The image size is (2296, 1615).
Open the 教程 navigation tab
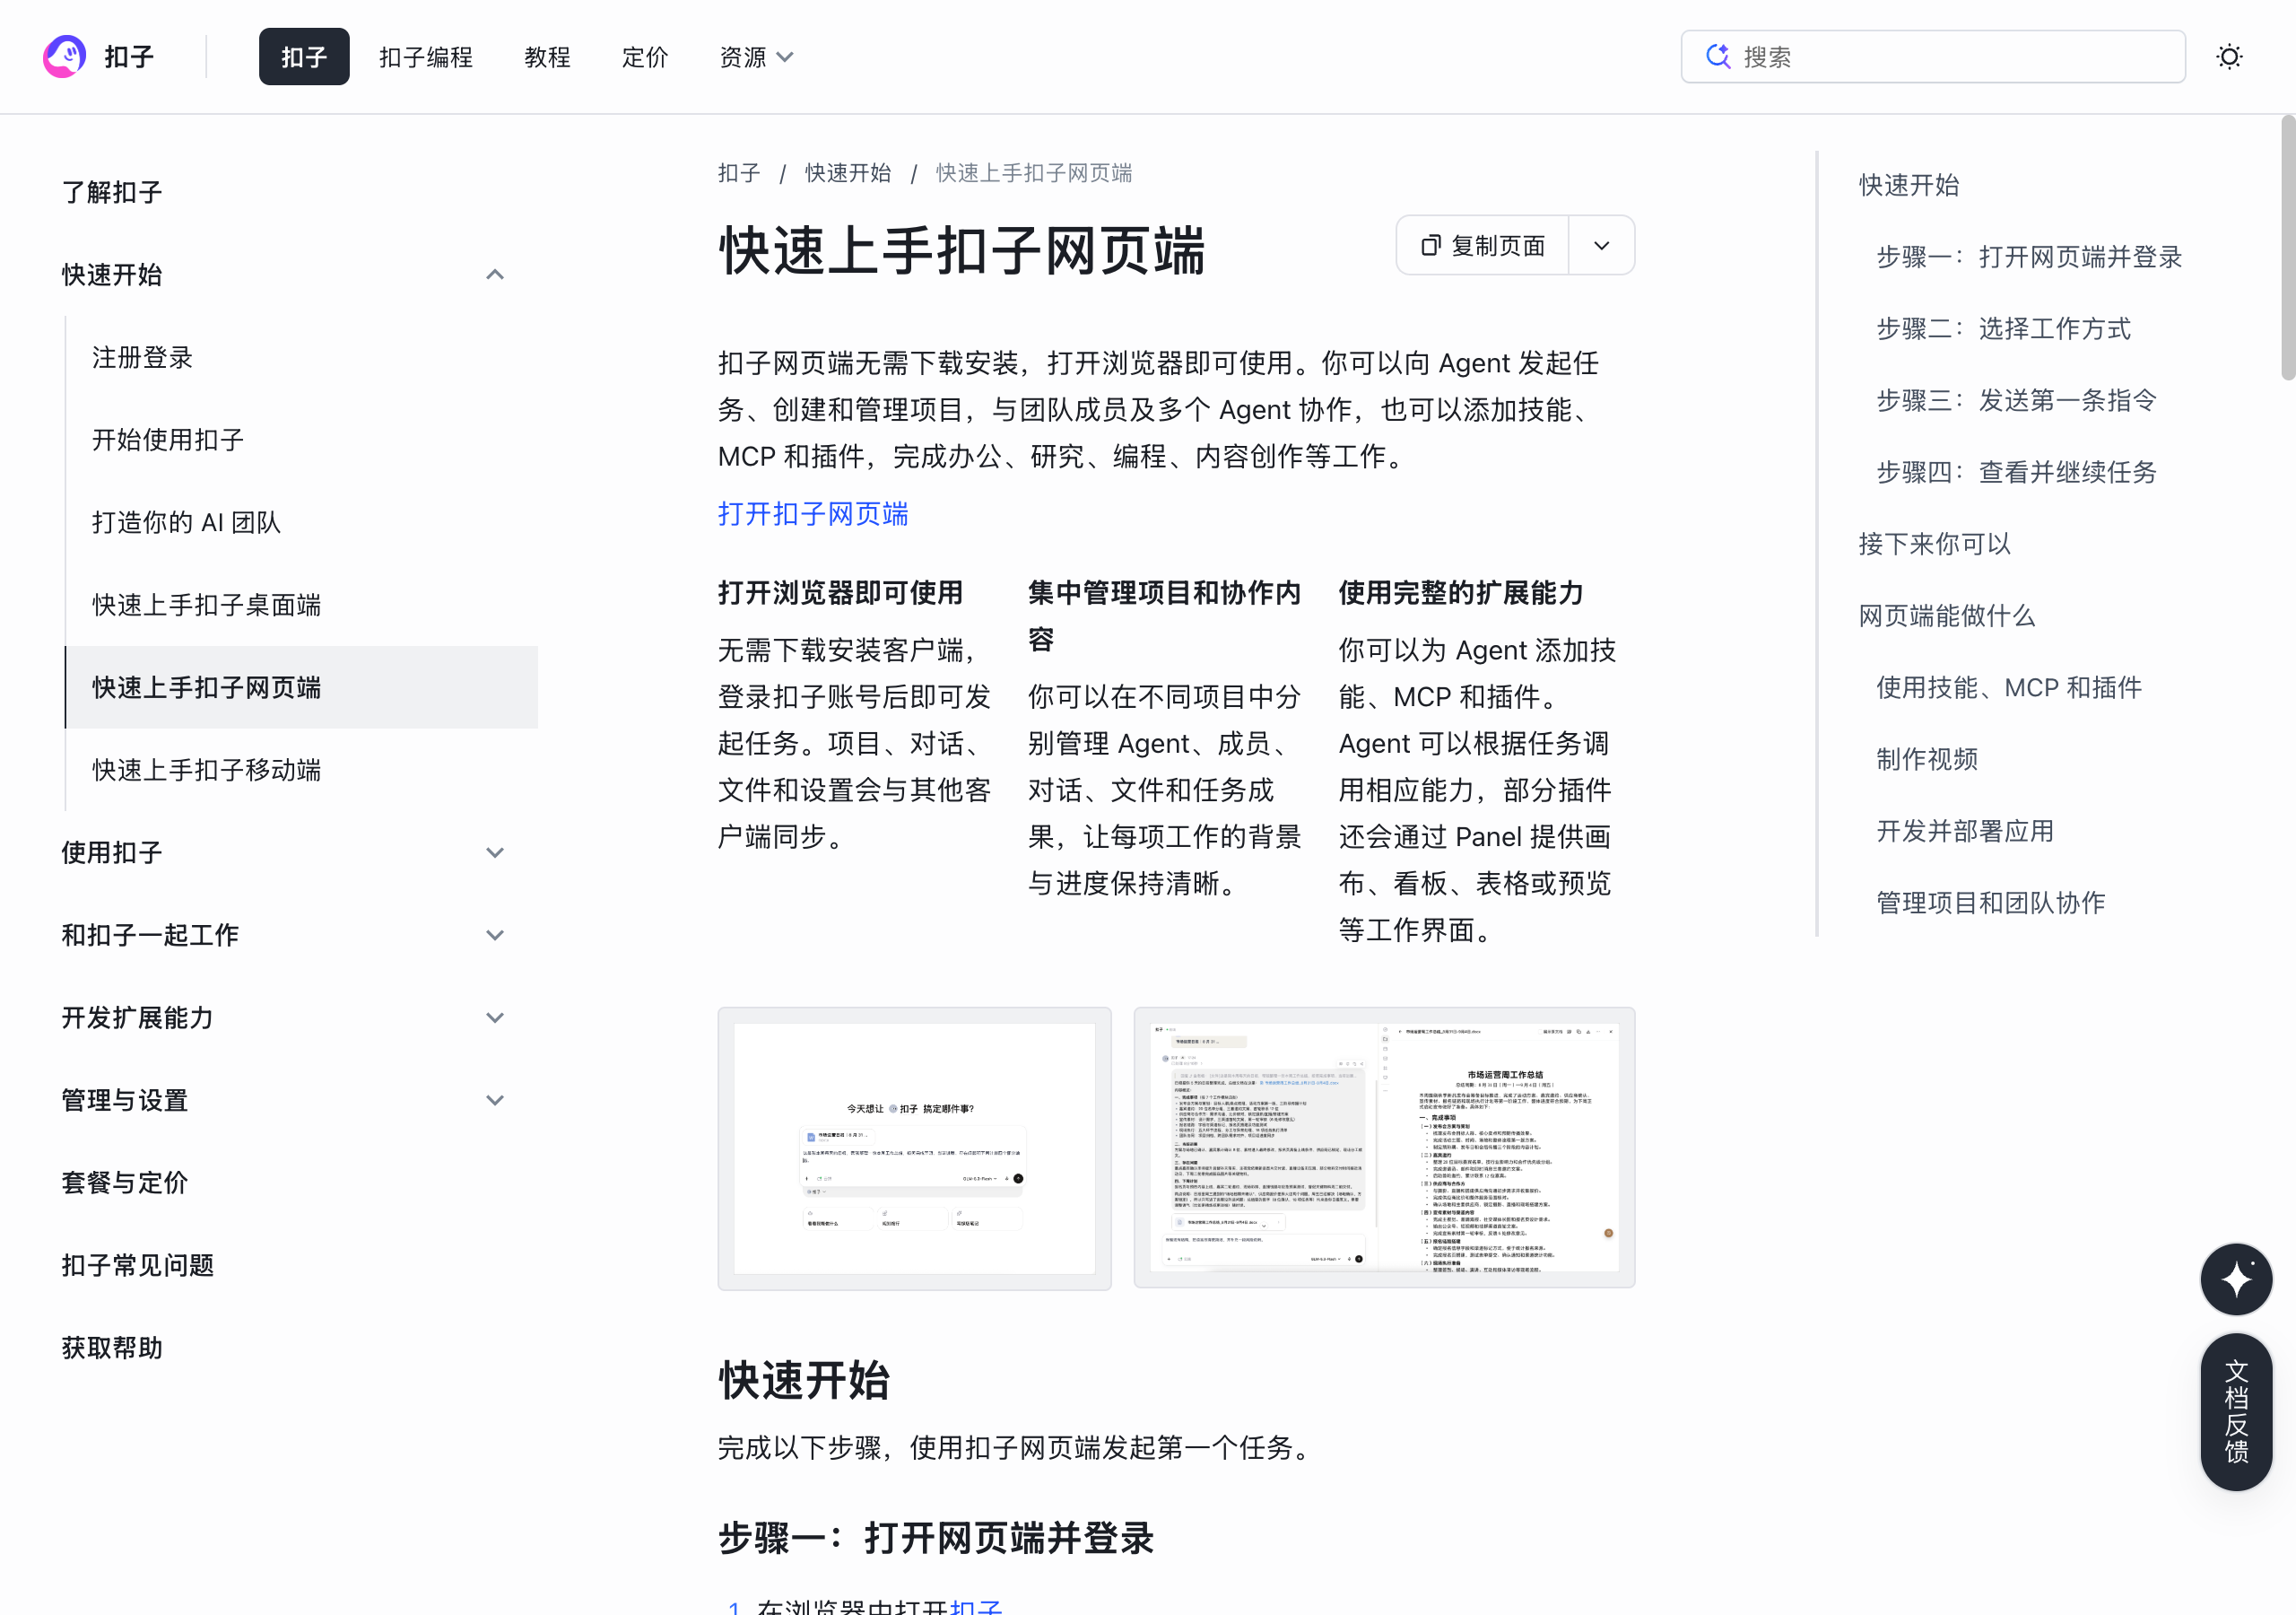point(547,57)
